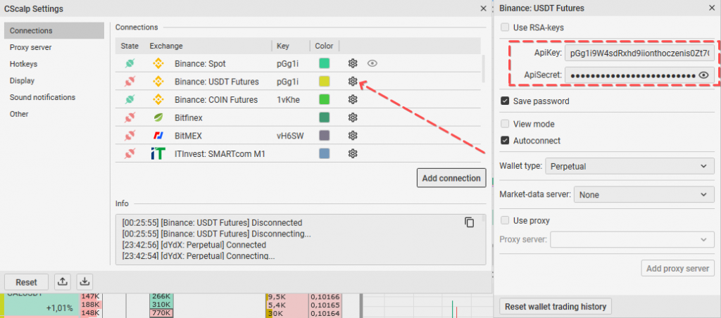Uncheck the Autoconnect checkbox
Screen dimensions: 721x318
point(505,140)
